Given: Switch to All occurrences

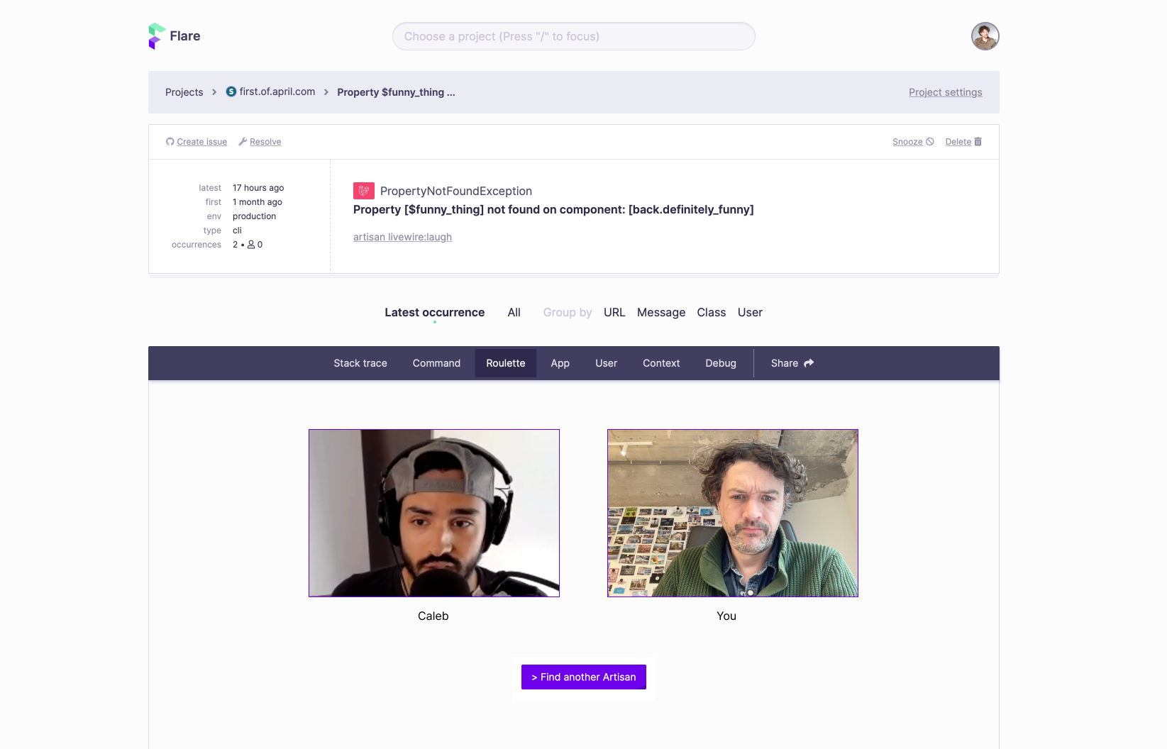Looking at the screenshot, I should point(514,312).
